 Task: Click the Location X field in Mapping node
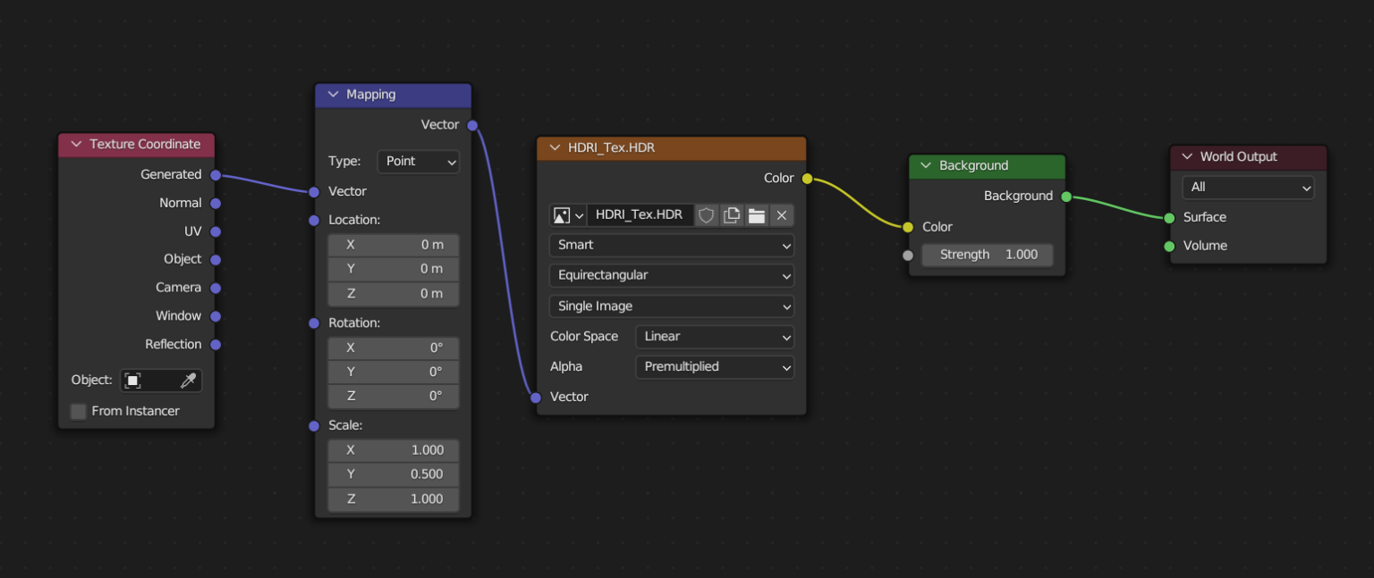tap(393, 244)
